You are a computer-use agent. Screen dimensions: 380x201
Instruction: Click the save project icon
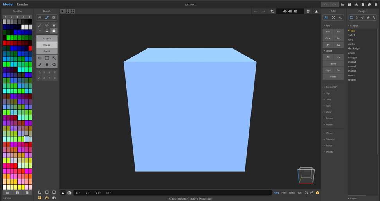pos(349,4)
